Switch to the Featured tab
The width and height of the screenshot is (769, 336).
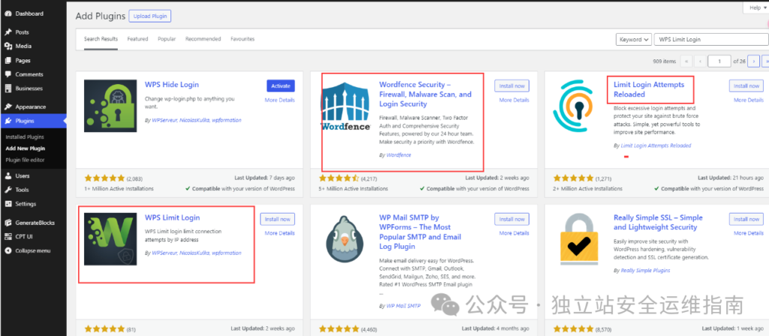(137, 39)
